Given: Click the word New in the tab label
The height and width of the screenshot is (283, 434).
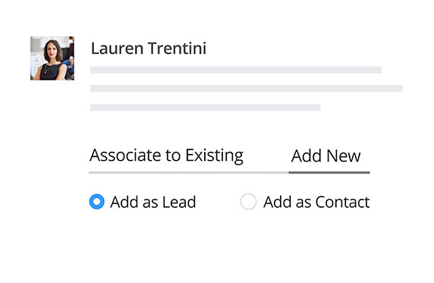Looking at the screenshot, I should click(344, 156).
